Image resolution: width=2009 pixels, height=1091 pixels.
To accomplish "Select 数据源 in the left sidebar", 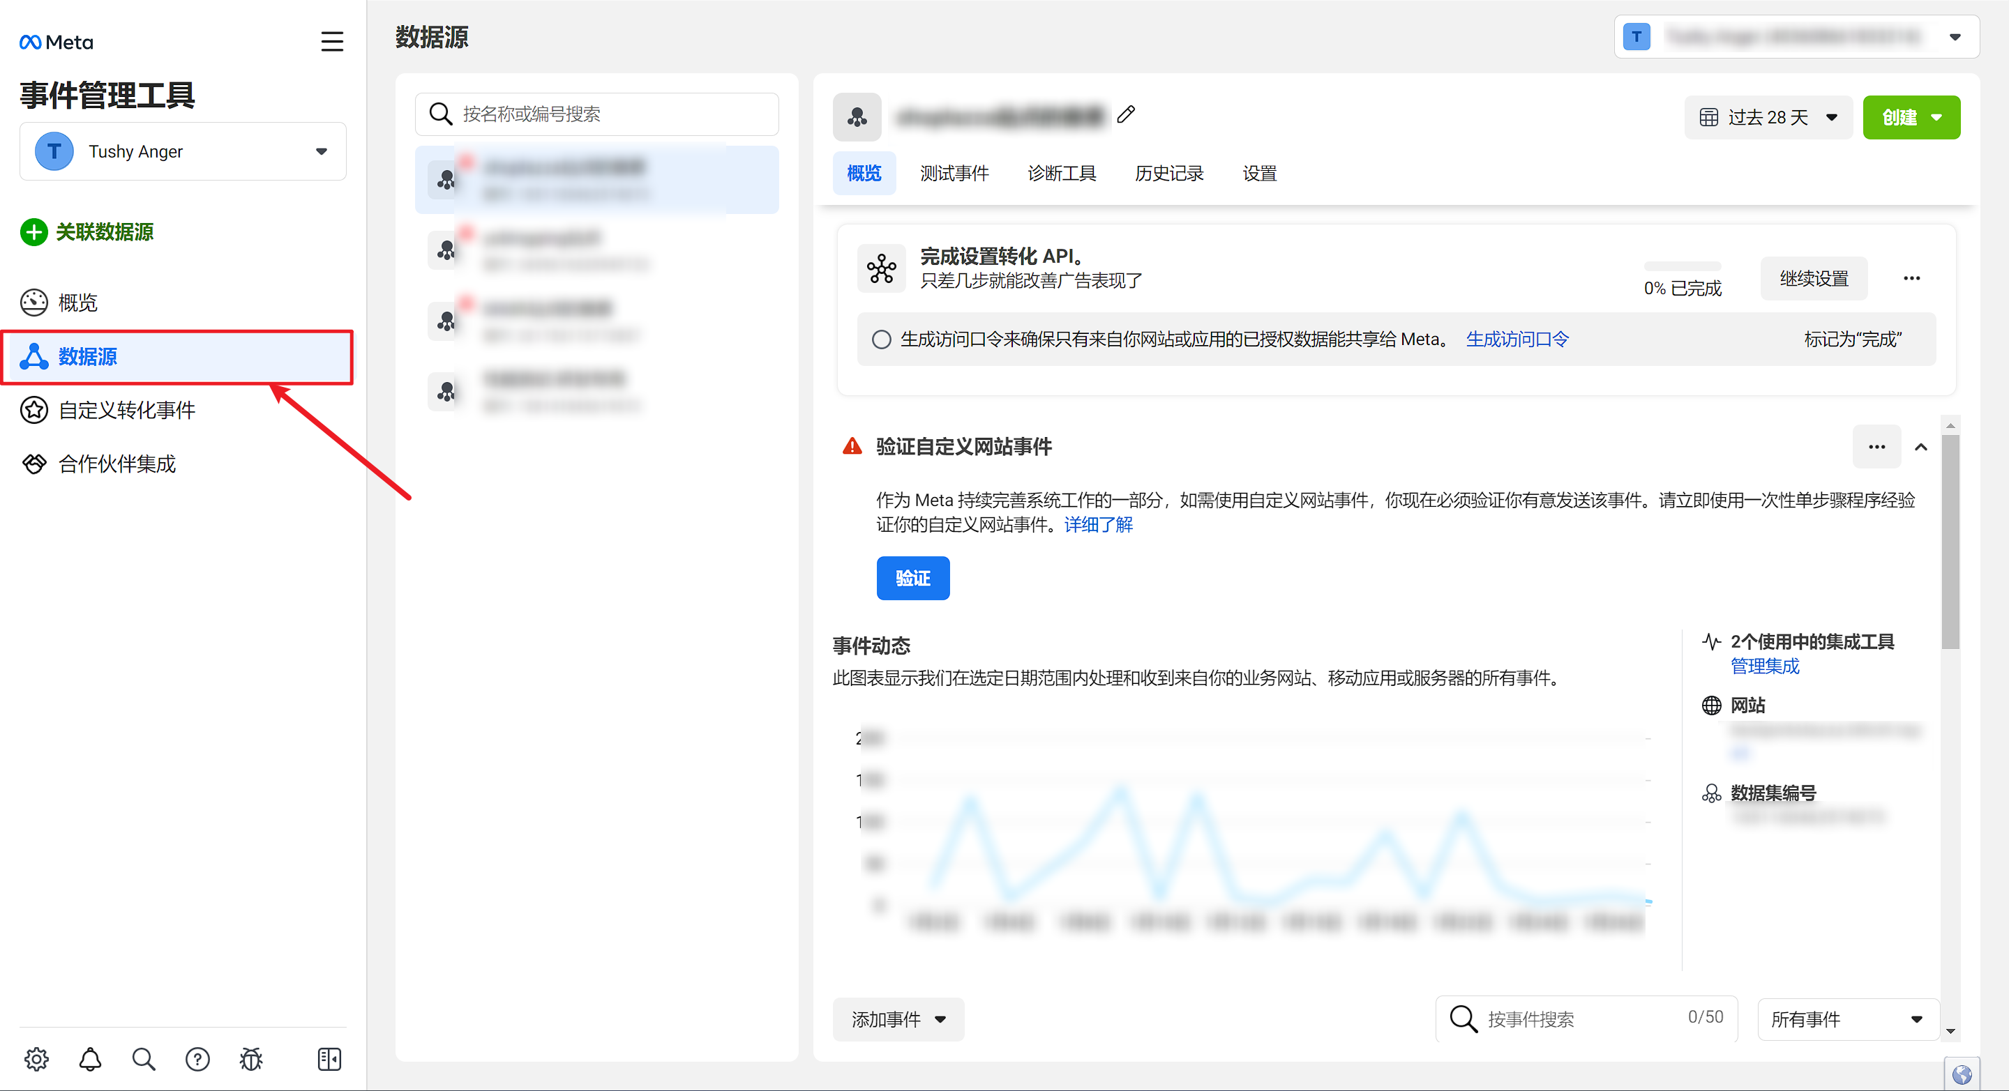I will pos(179,357).
